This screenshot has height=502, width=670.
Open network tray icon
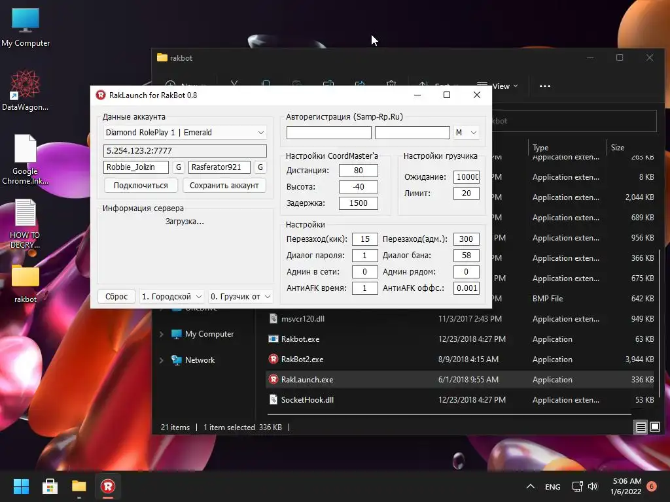coord(577,486)
